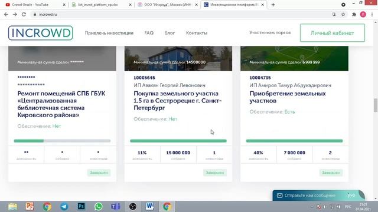The width and height of the screenshot is (378, 212).
Task: Click the 7 000 000 собрано value
Action: pos(294,153)
